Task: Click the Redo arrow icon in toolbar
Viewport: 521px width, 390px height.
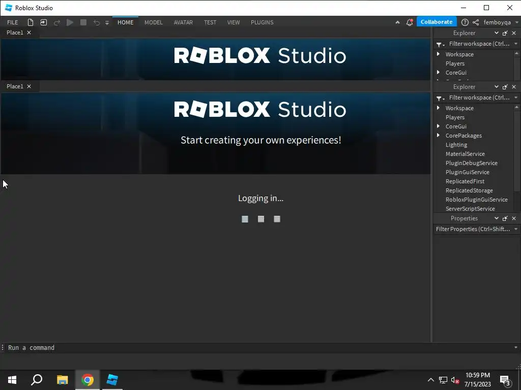Action: [x=57, y=22]
